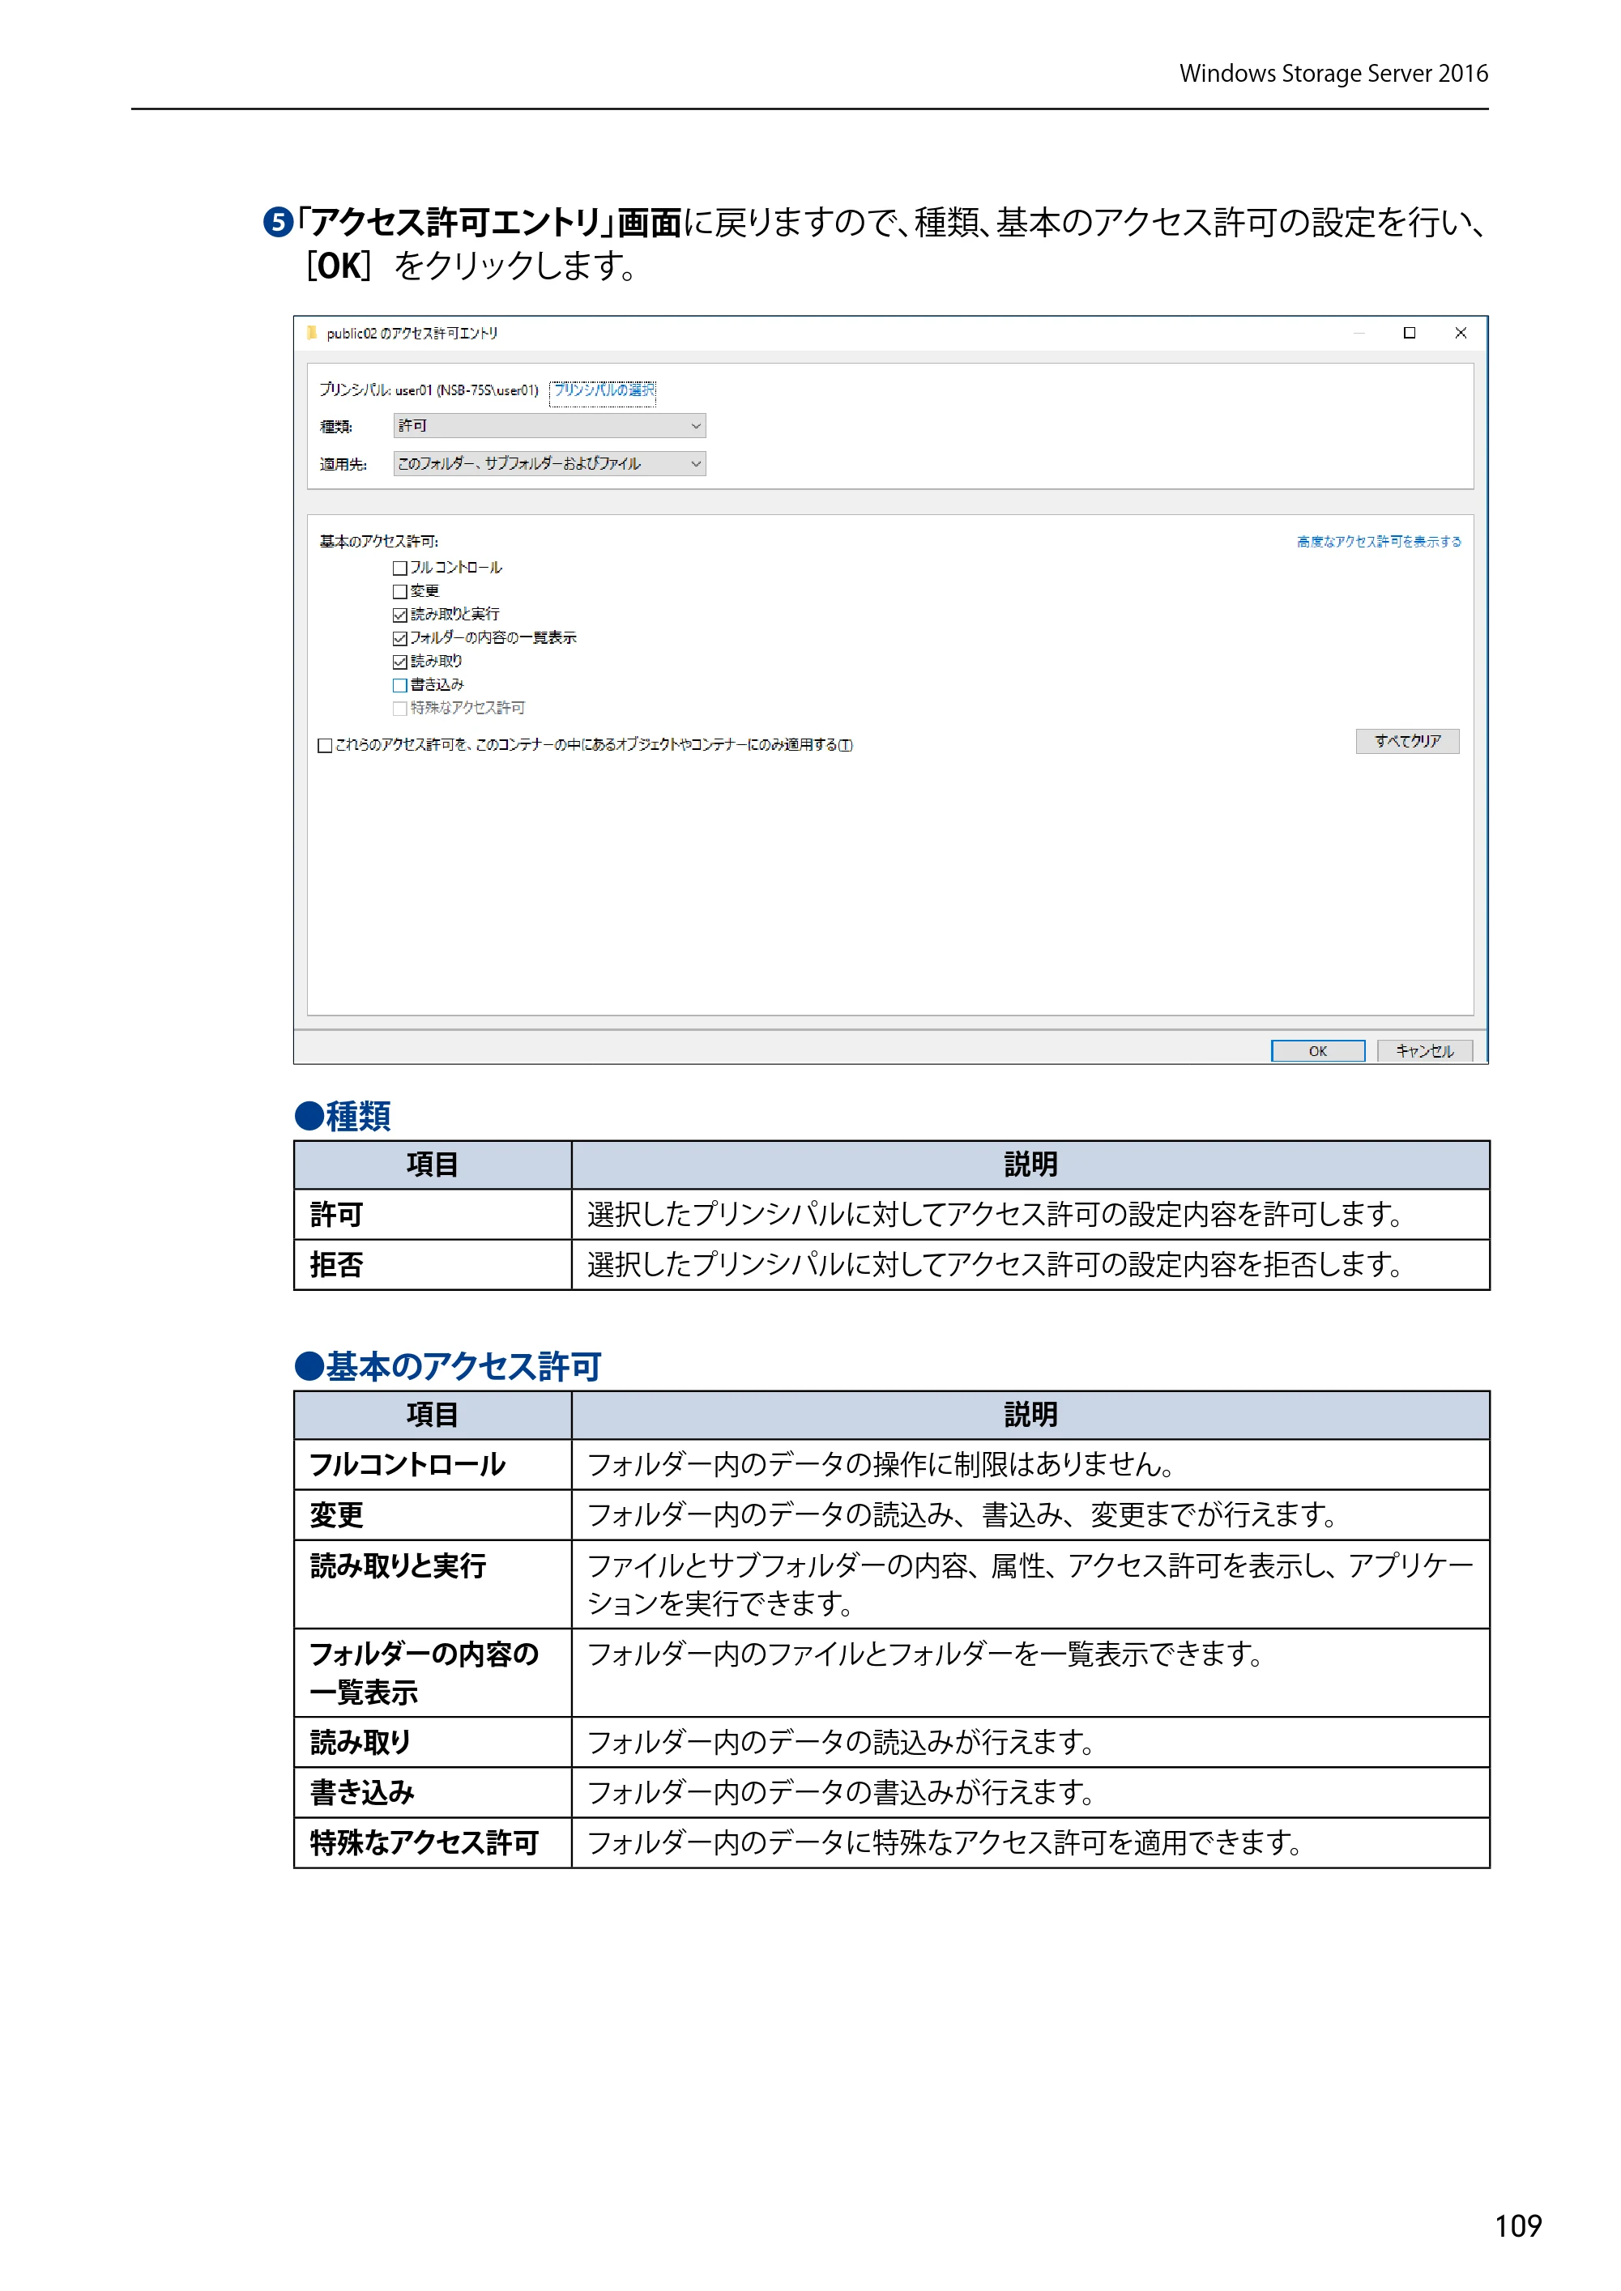Click the 基本のアクセス許可: label in dialog
The width and height of the screenshot is (1621, 2291).
click(379, 542)
